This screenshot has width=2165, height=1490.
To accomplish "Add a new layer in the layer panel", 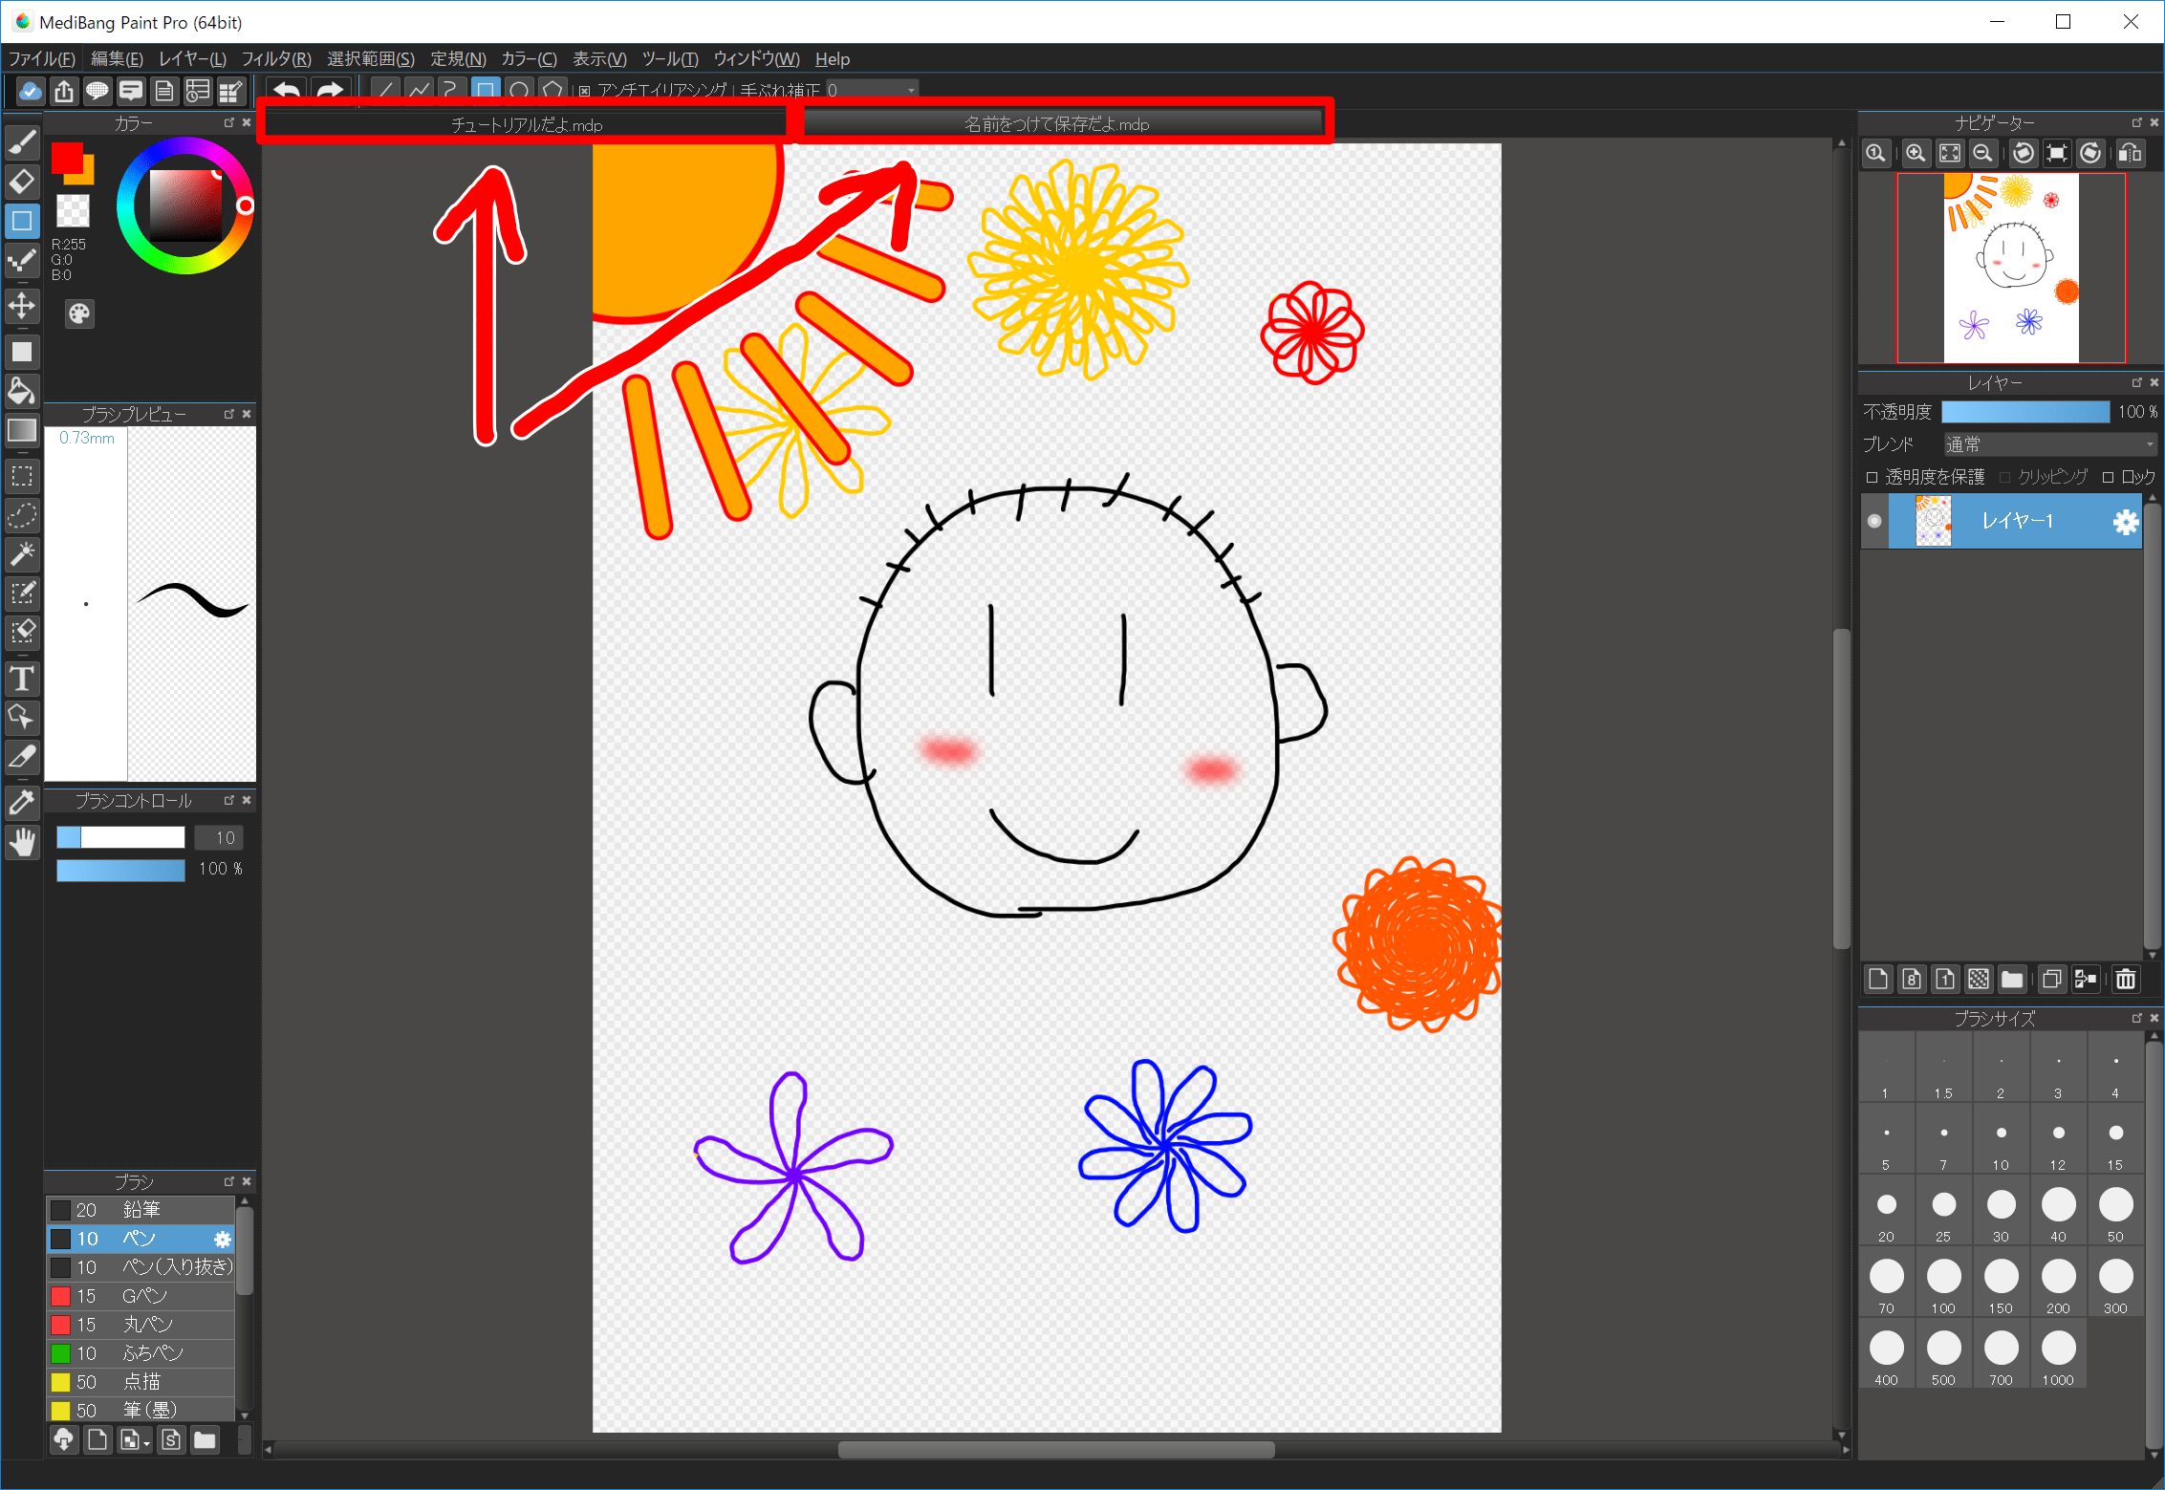I will point(1877,979).
